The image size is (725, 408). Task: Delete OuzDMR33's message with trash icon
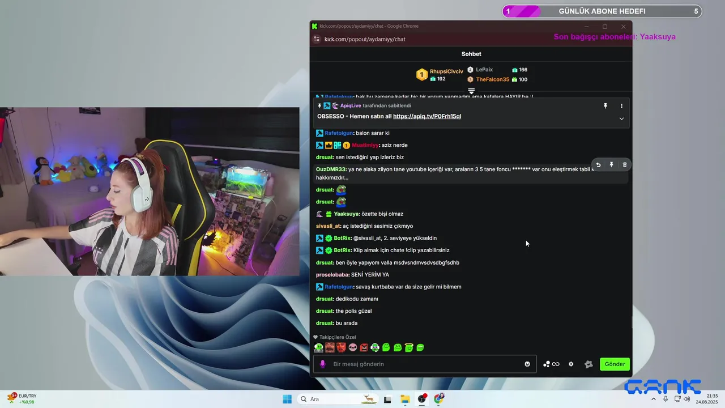[625, 165]
